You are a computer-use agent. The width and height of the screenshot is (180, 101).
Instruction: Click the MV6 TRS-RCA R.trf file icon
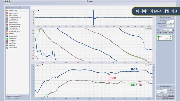[7, 18]
